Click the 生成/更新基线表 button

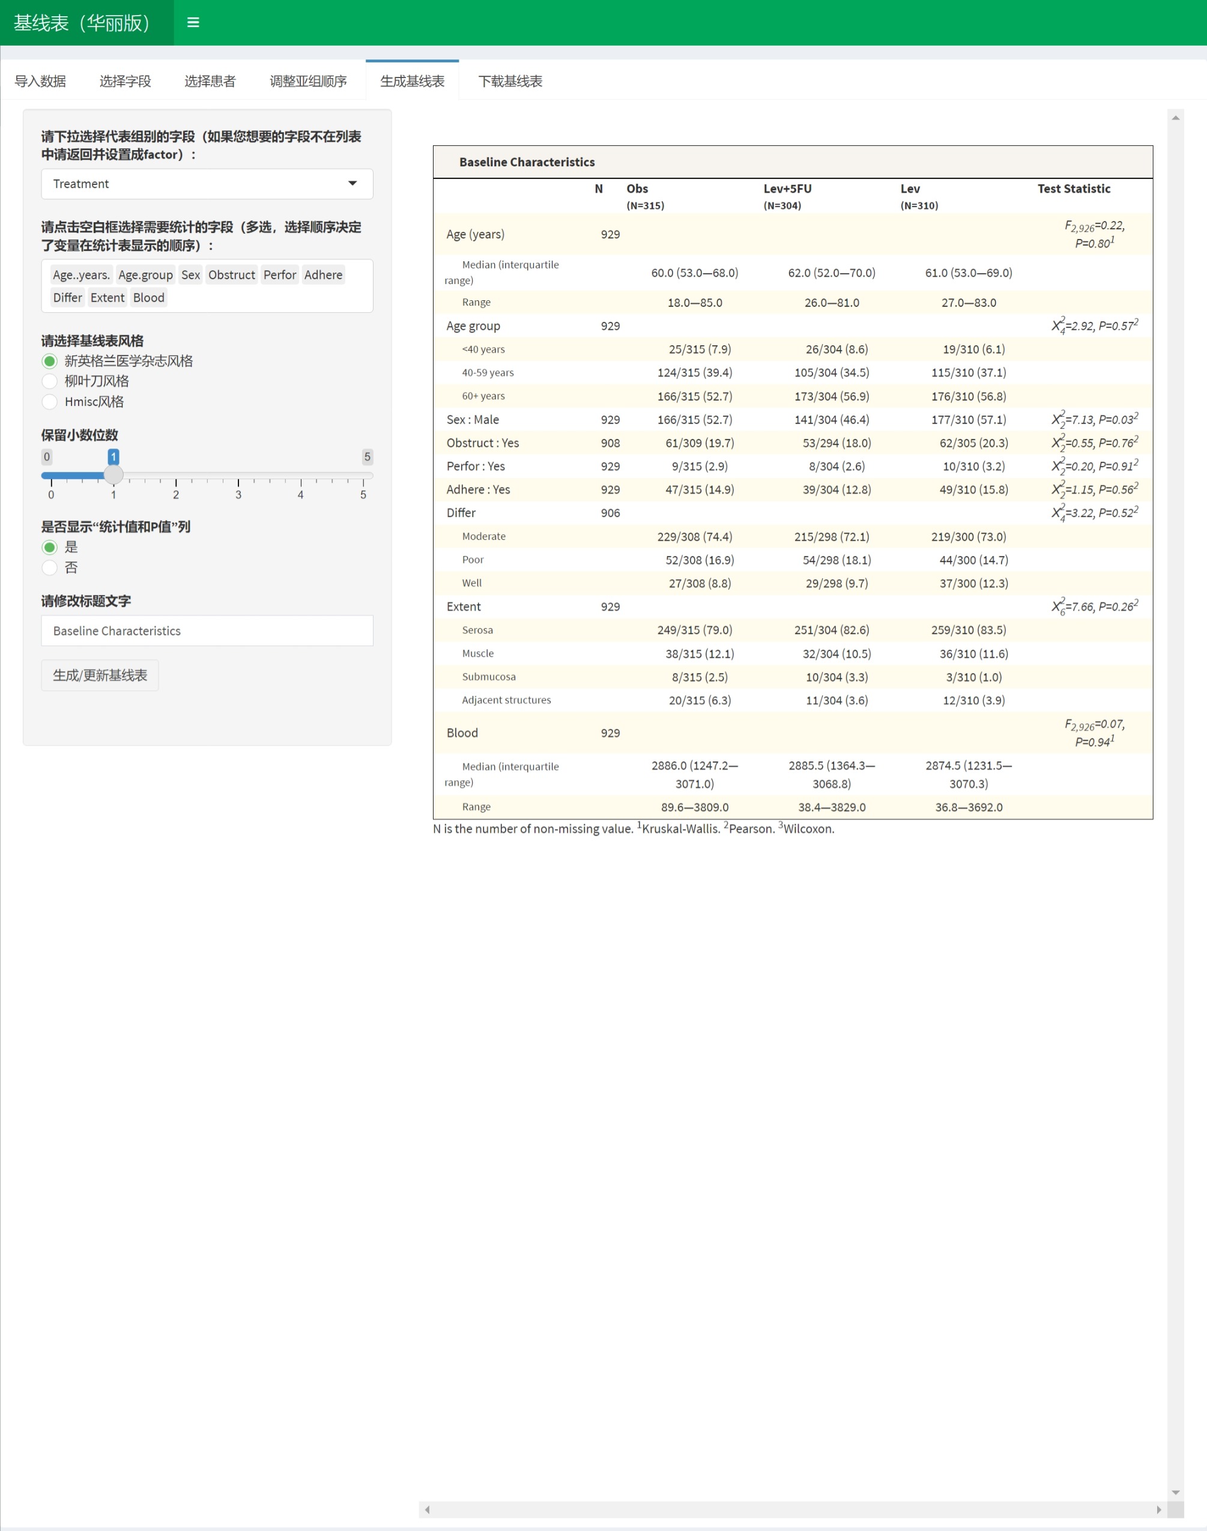pyautogui.click(x=100, y=675)
